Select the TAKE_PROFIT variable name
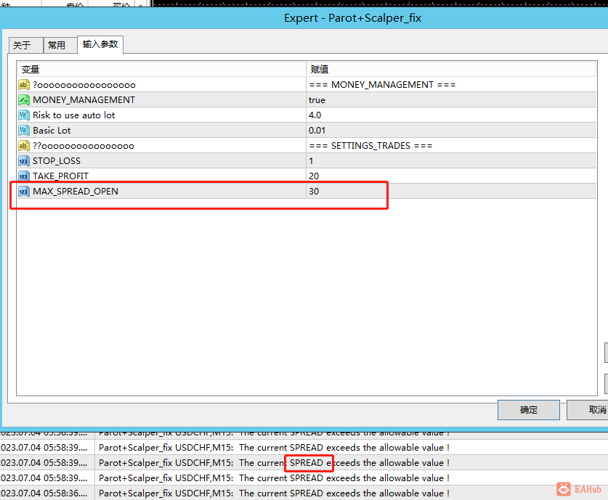Viewport: 608px width, 500px height. pyautogui.click(x=60, y=176)
